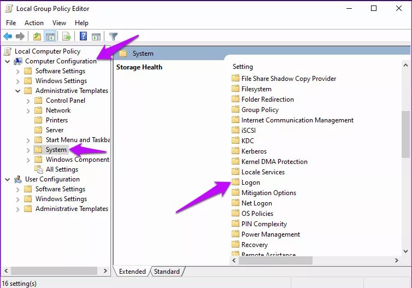Expand the Control Panel tree node
The width and height of the screenshot is (412, 288).
pyautogui.click(x=28, y=101)
